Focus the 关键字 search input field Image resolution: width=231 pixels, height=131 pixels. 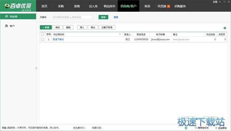(73, 17)
